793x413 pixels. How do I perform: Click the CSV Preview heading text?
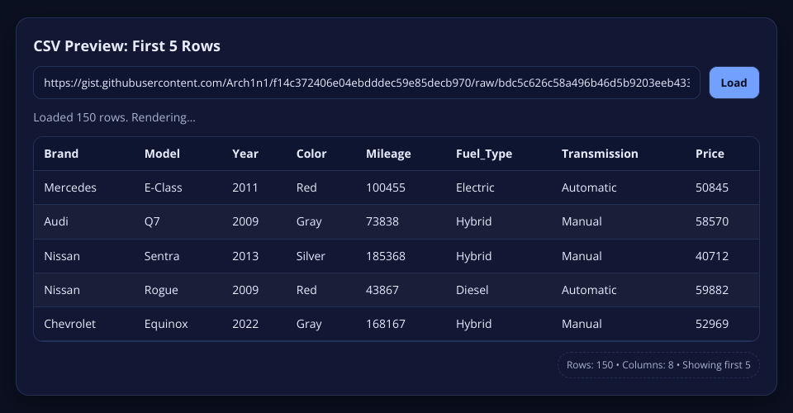[x=126, y=46]
